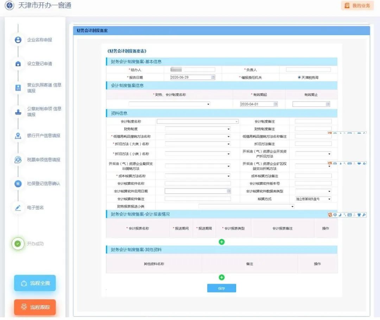Viewport: 380px width, 320px height.
Task: Click the 银行开户信息填报 step icon
Action: (x=18, y=136)
